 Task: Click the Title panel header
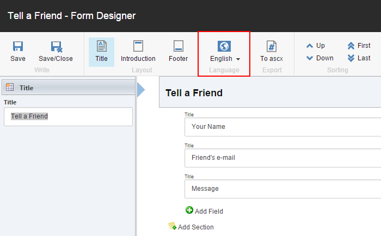(x=68, y=88)
